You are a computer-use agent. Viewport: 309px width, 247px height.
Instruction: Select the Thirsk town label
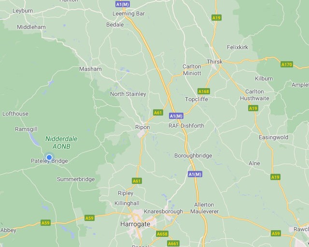pos(214,62)
